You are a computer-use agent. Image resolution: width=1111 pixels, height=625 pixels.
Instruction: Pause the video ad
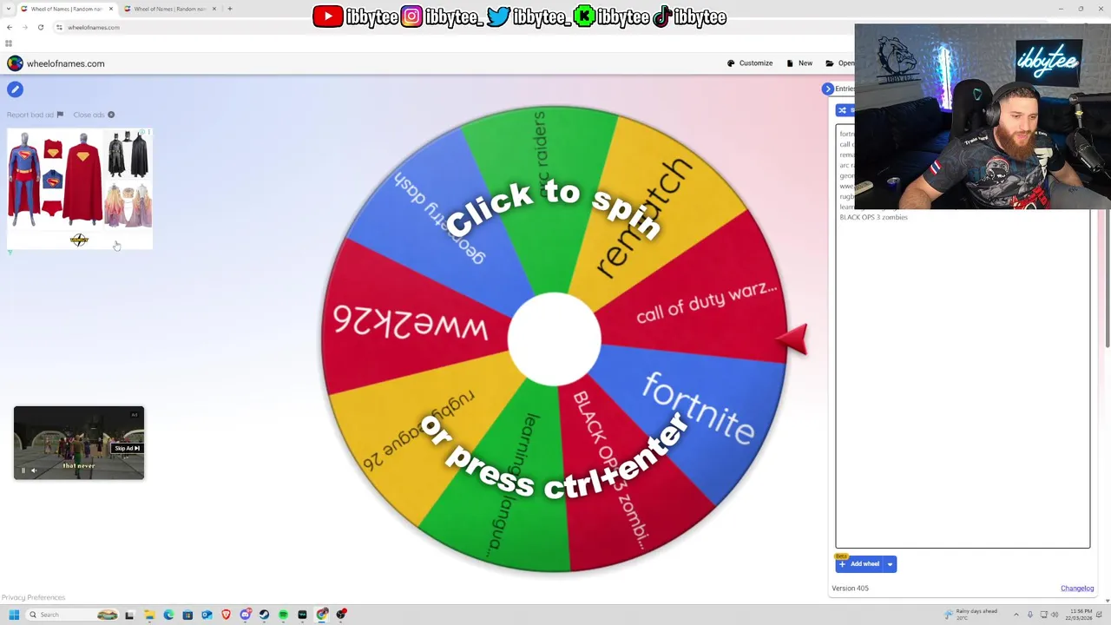23,470
